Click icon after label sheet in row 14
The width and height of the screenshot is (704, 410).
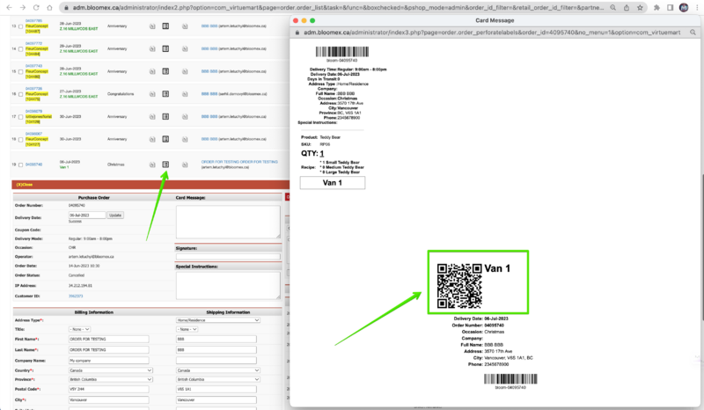pyautogui.click(x=185, y=48)
